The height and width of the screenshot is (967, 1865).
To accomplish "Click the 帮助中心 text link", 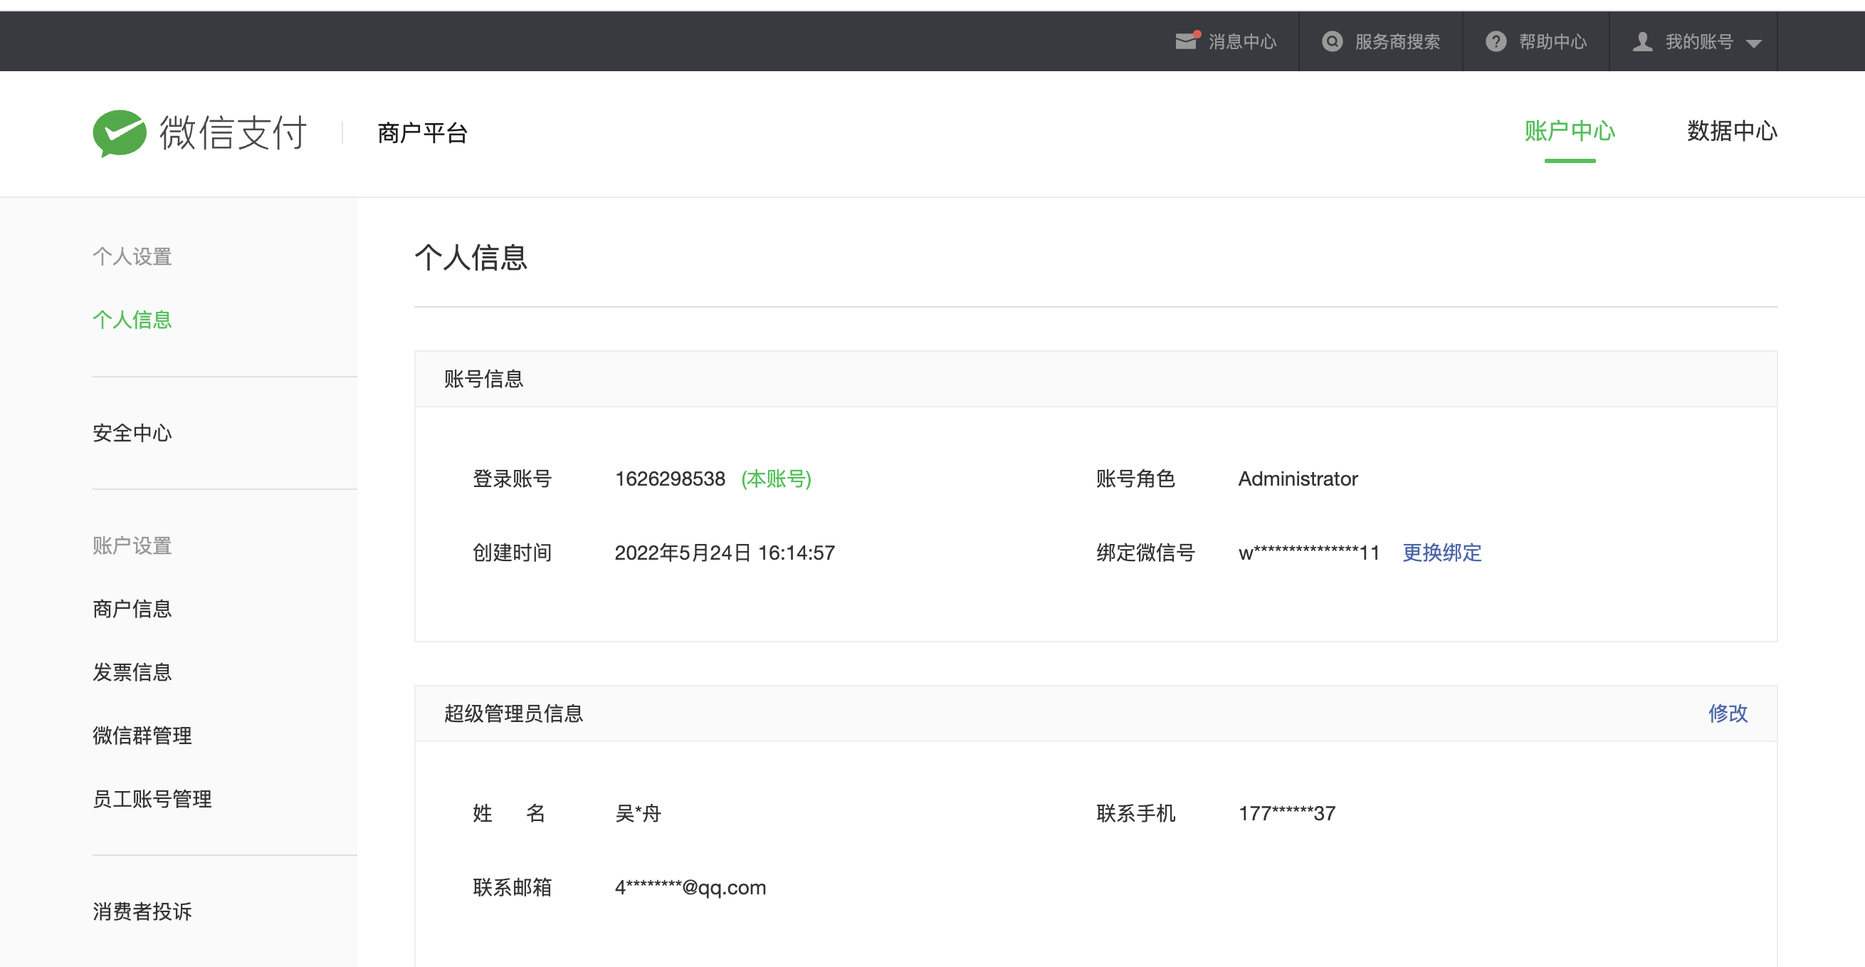I will [x=1553, y=41].
